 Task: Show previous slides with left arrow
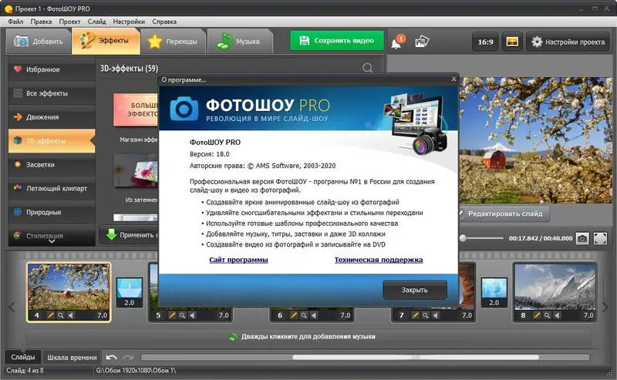pos(12,308)
